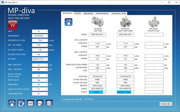Open the drawings icon in bottom toolbar
Image resolution: width=180 pixels, height=112 pixels.
pyautogui.click(x=30, y=103)
